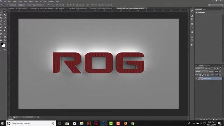Select the Gradient tool
Image resolution: width=224 pixels, height=126 pixels.
click(x=5, y=27)
